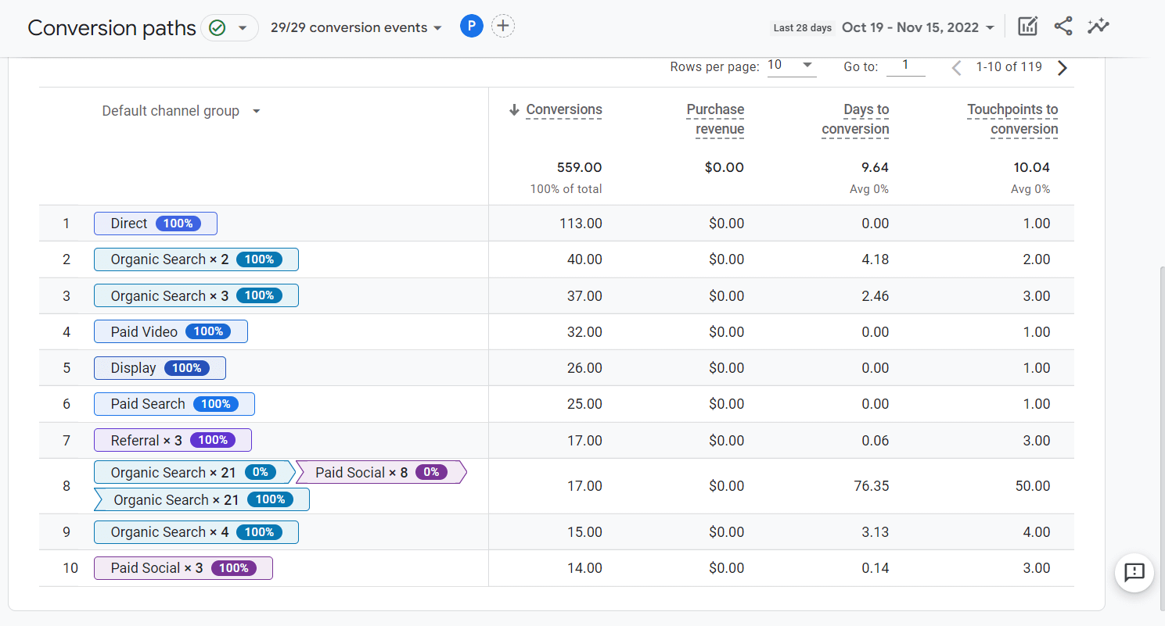Click the green report status checkmark
Screen dimensions: 1165x626
click(x=218, y=28)
